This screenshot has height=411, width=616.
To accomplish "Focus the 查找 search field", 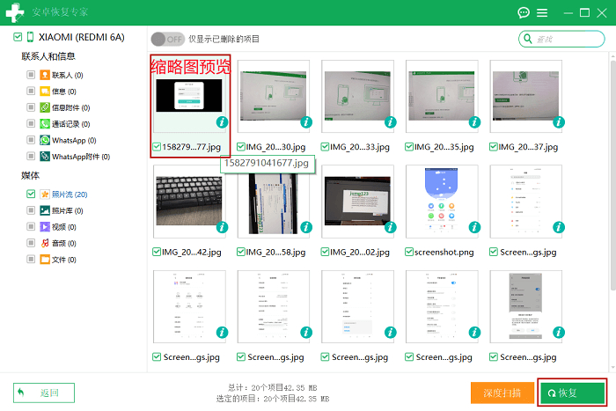I will [561, 39].
